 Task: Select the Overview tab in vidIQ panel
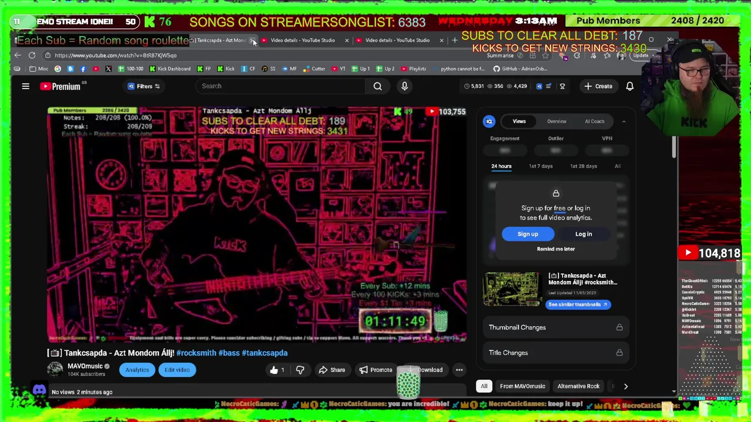point(557,121)
